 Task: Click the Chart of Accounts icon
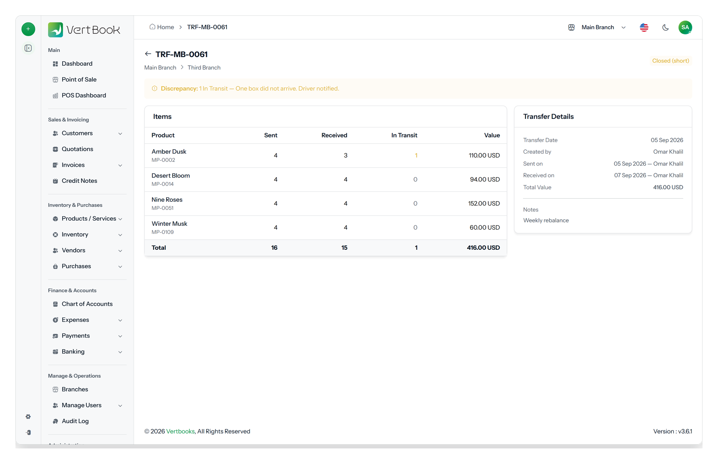coord(55,304)
